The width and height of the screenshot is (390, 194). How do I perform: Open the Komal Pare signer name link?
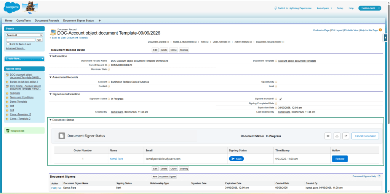(70, 188)
